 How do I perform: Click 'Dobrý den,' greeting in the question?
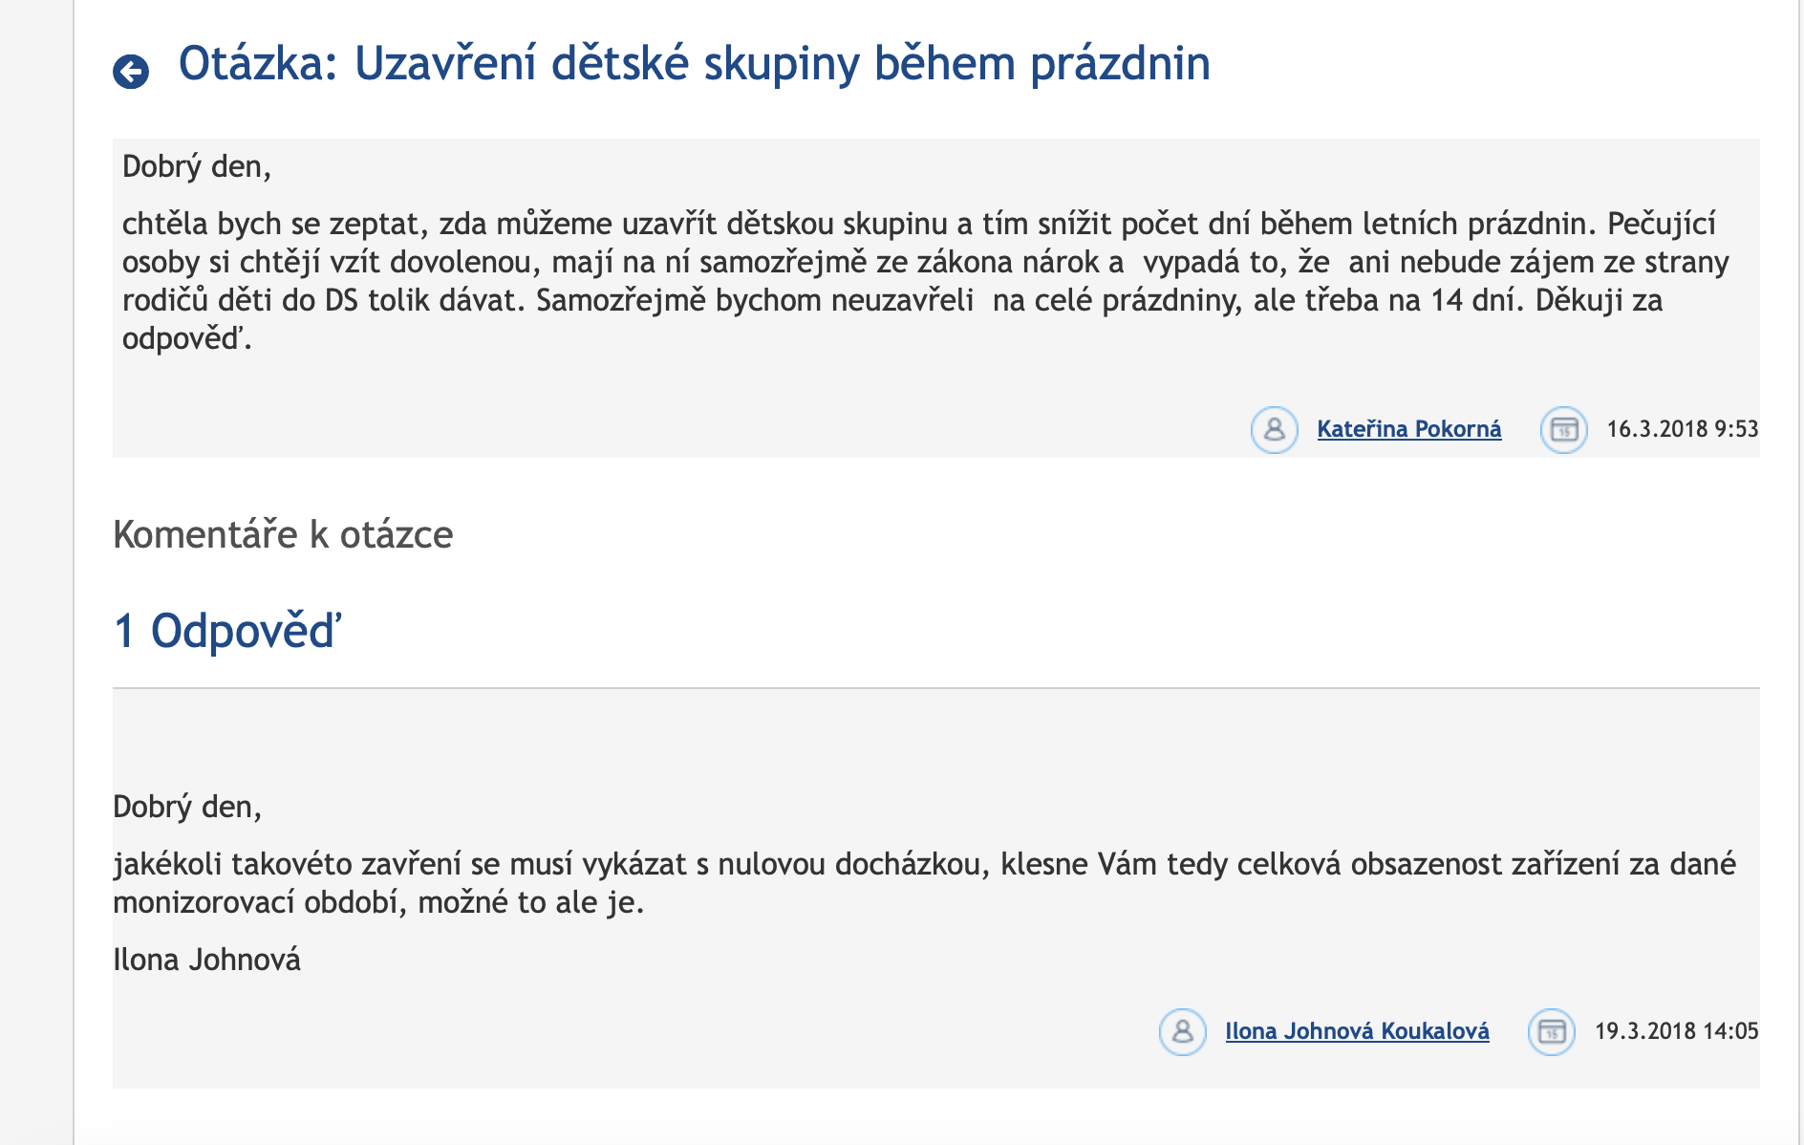tap(197, 166)
